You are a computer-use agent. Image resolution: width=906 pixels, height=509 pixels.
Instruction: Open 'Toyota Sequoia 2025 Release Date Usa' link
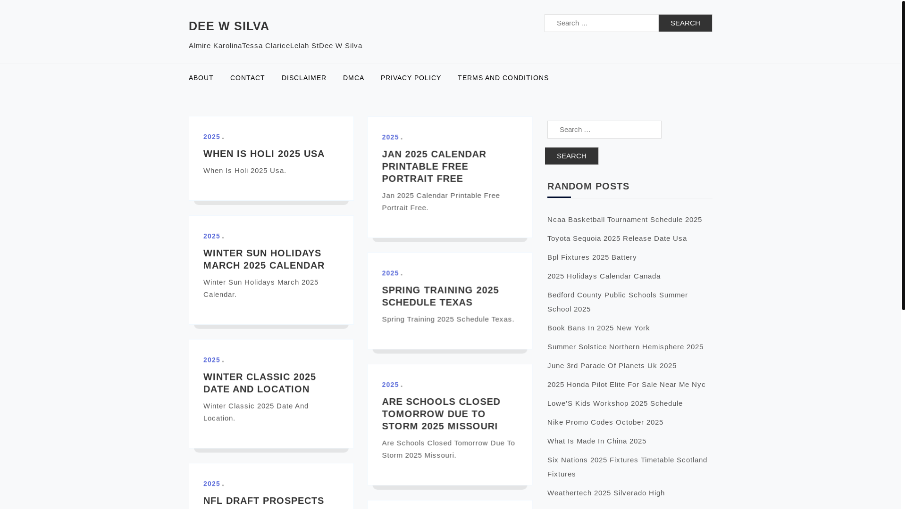617,238
